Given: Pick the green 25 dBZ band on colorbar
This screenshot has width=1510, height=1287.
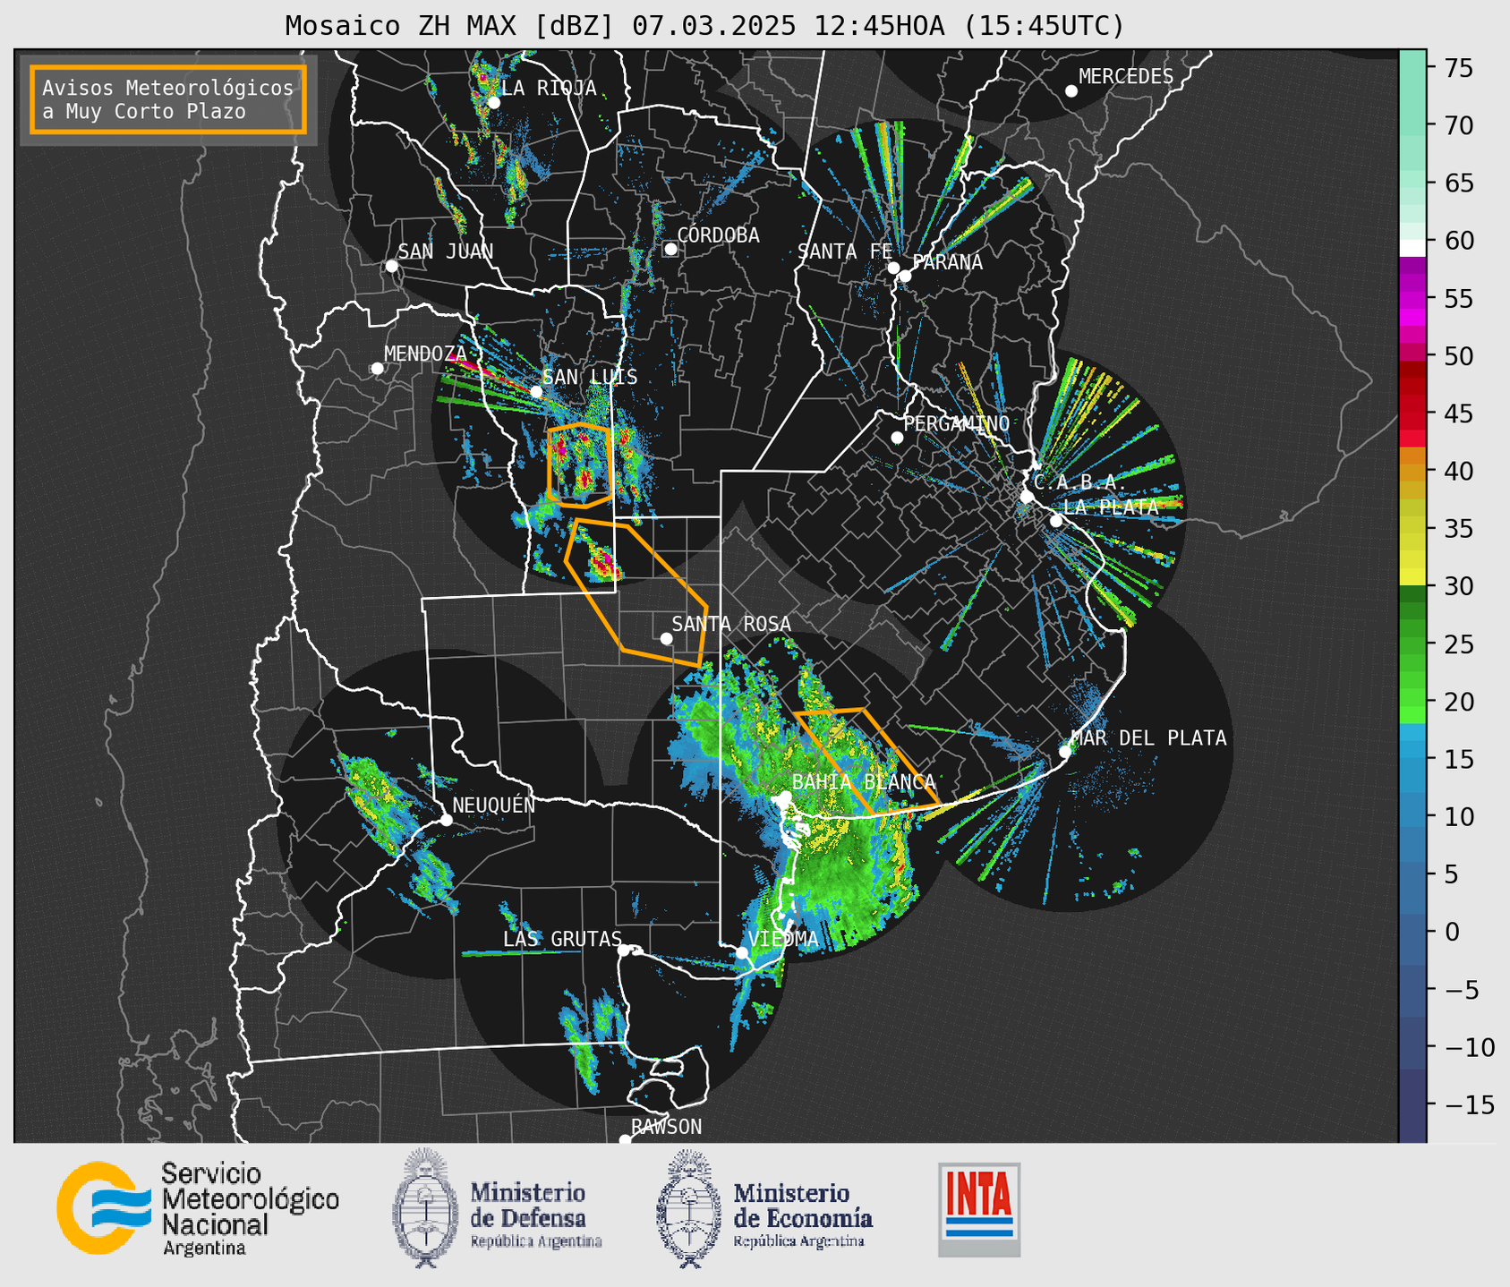Looking at the screenshot, I should point(1412,644).
